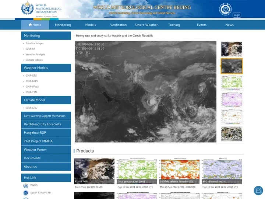The image size is (265, 199).
Task: Open the Events menu item
Action: click(202, 25)
